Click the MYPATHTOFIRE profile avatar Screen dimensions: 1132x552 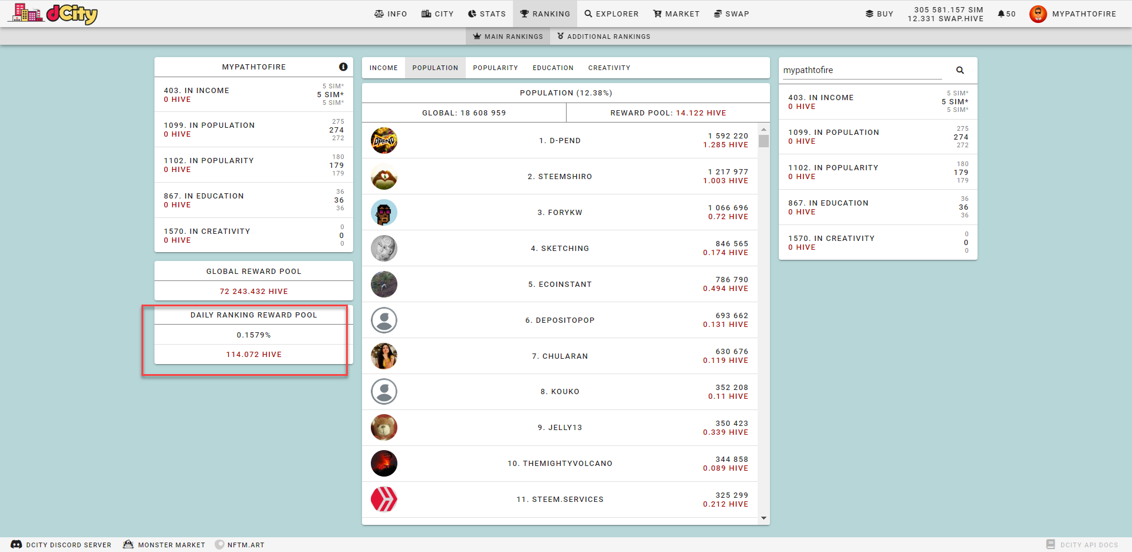tap(1038, 14)
